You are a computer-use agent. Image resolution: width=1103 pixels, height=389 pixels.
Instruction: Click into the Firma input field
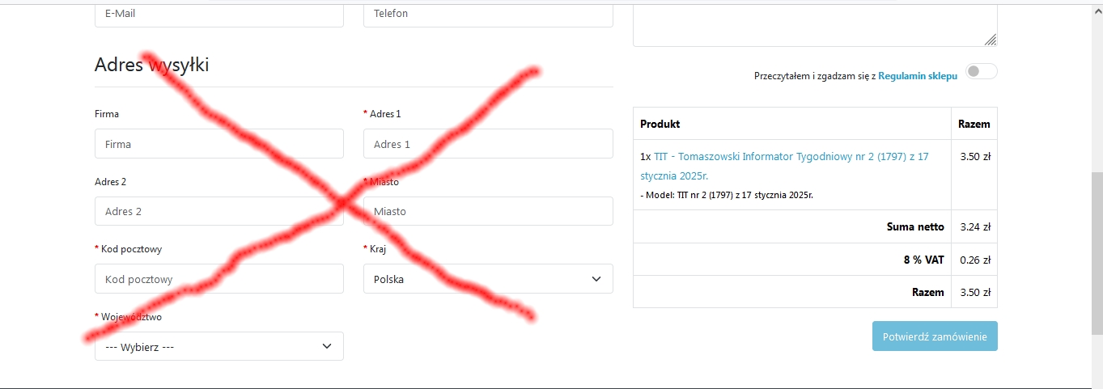point(219,144)
